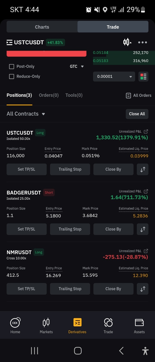
Task: Tap the 0.05184 order book price row
Action: pyautogui.click(x=120, y=53)
